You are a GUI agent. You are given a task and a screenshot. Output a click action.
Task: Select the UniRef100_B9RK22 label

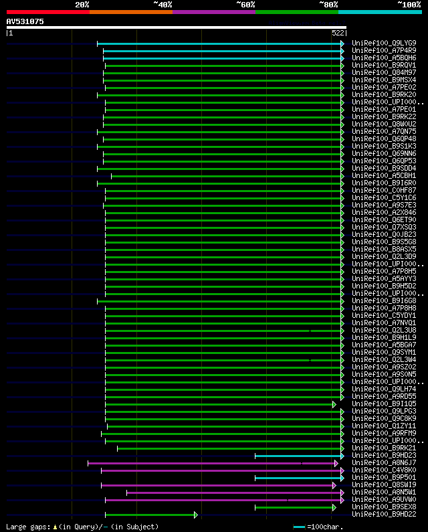[384, 116]
